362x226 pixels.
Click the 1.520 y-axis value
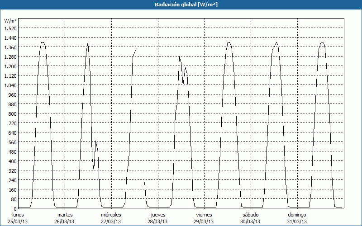click(10, 28)
